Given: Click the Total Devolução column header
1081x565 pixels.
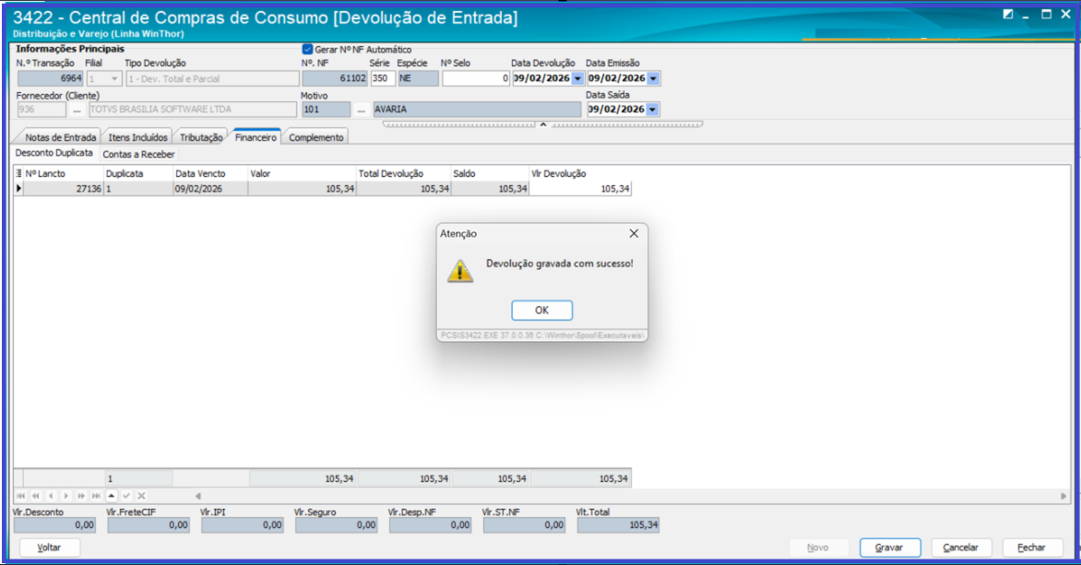Looking at the screenshot, I should [x=404, y=173].
